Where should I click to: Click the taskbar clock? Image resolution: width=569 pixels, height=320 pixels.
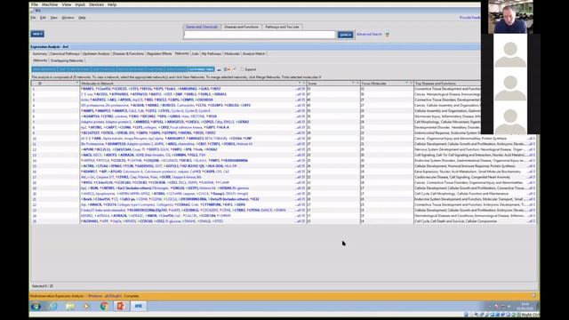click(x=525, y=307)
